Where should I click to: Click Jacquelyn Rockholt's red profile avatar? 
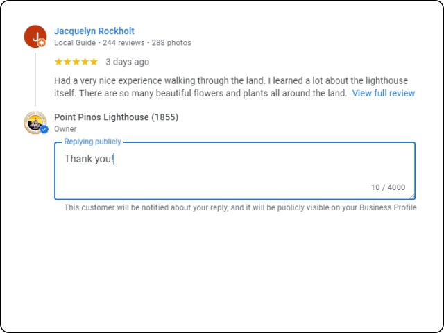click(x=35, y=37)
